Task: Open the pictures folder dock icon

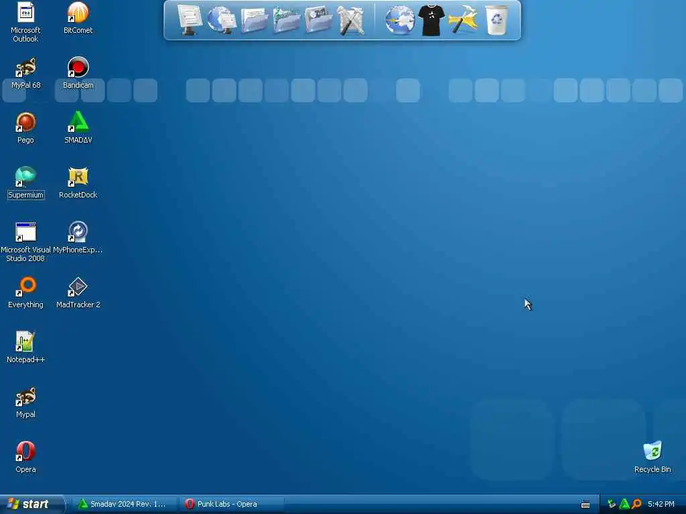Action: (x=318, y=19)
